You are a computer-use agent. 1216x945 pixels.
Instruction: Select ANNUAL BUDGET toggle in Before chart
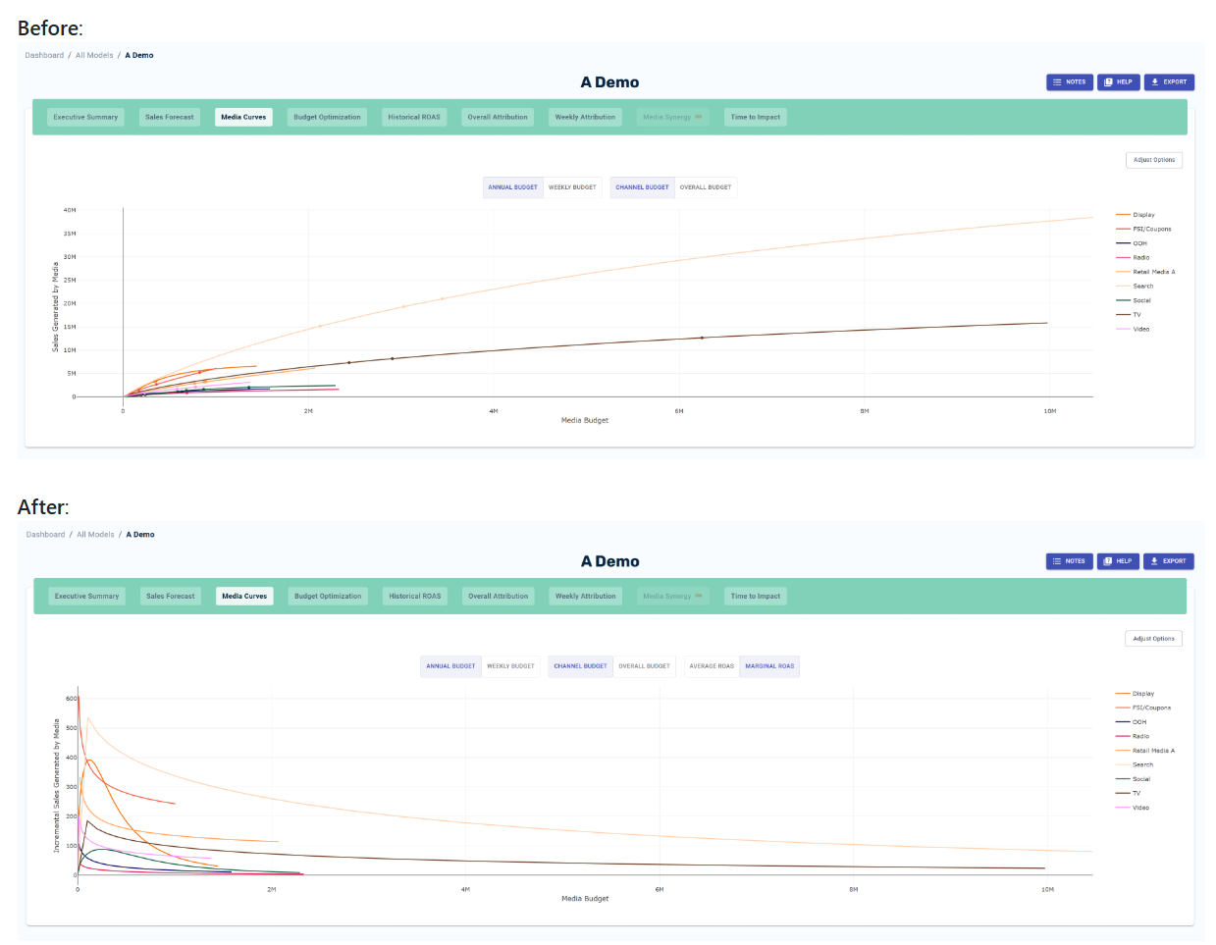513,187
